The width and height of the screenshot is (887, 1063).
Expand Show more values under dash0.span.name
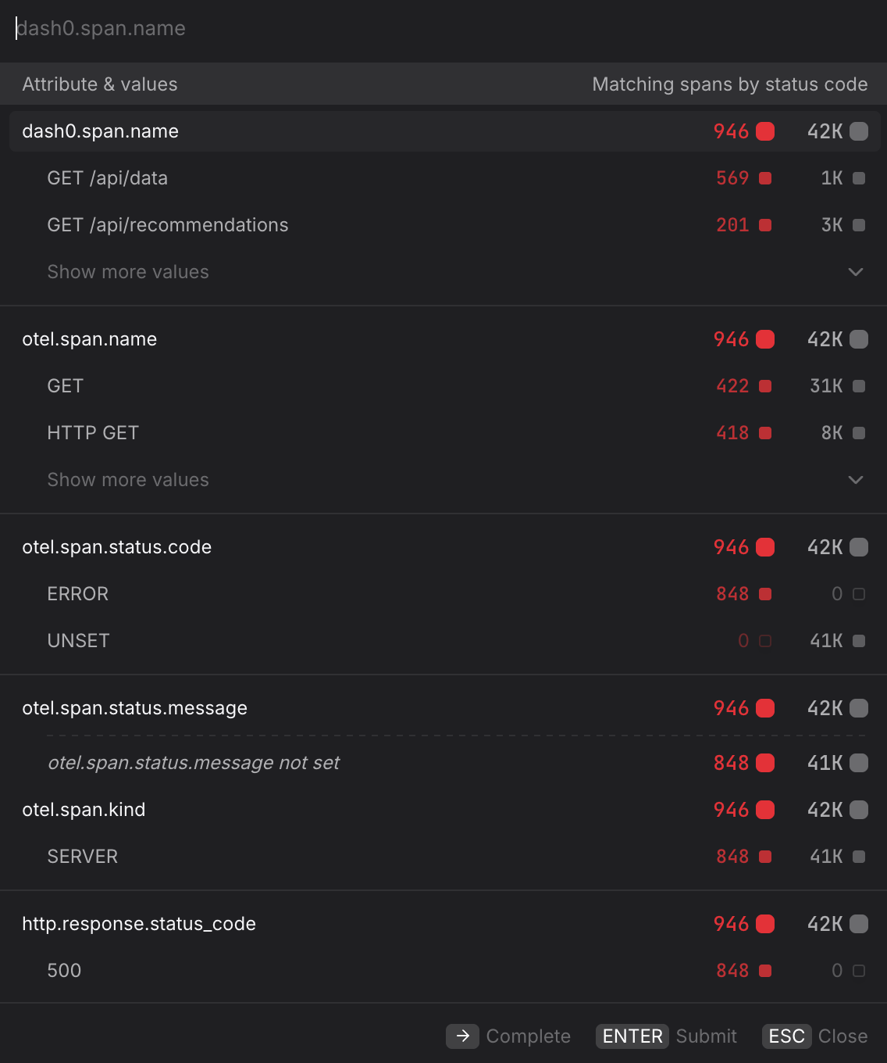coord(127,271)
